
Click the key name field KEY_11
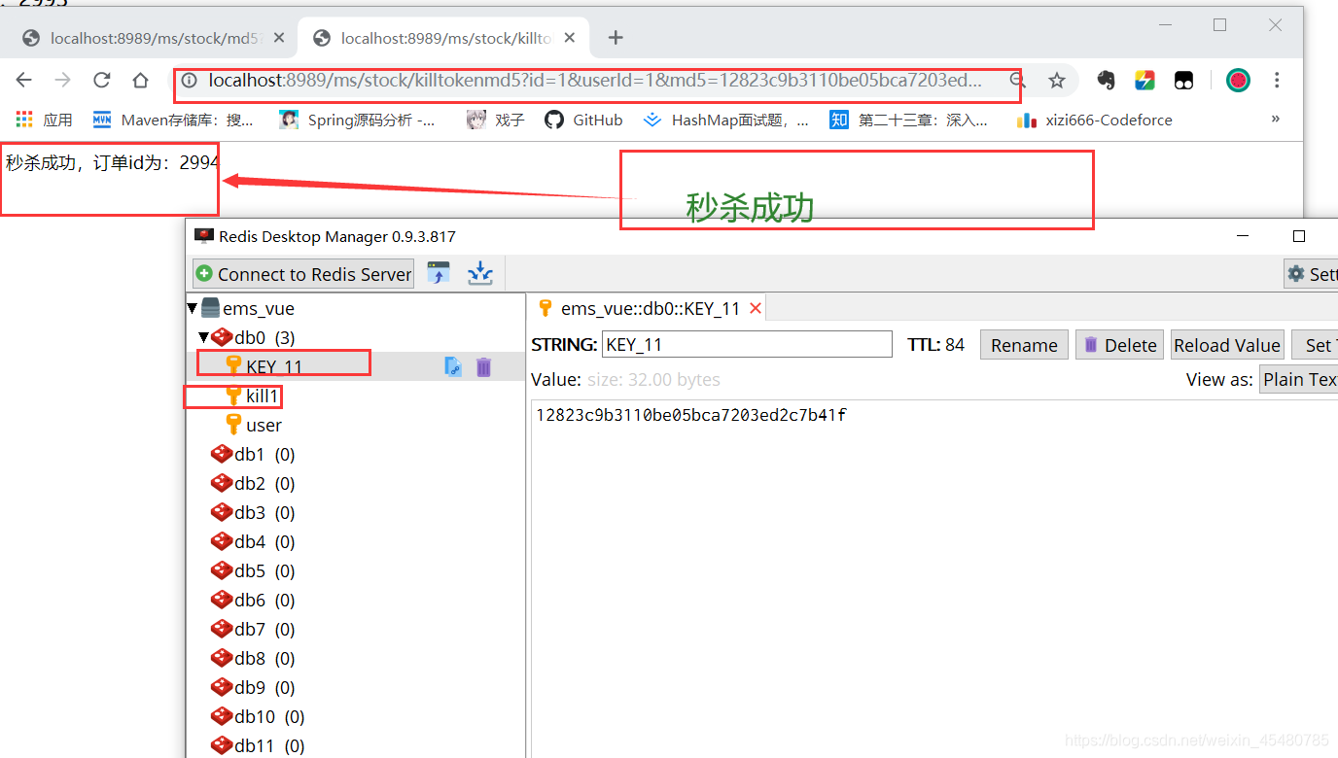pos(747,345)
